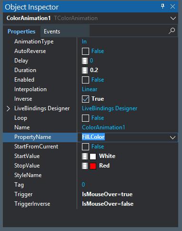Viewport: 182px width, 231px height.
Task: Click the Trigger value IsMouseOver=true
Action: point(107,194)
